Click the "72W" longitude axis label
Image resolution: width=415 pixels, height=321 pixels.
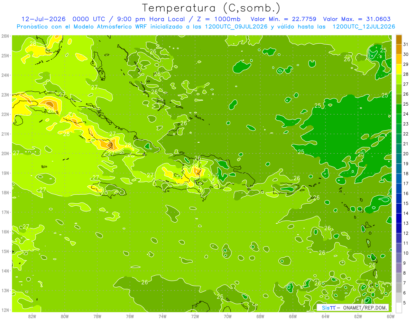click(x=195, y=316)
